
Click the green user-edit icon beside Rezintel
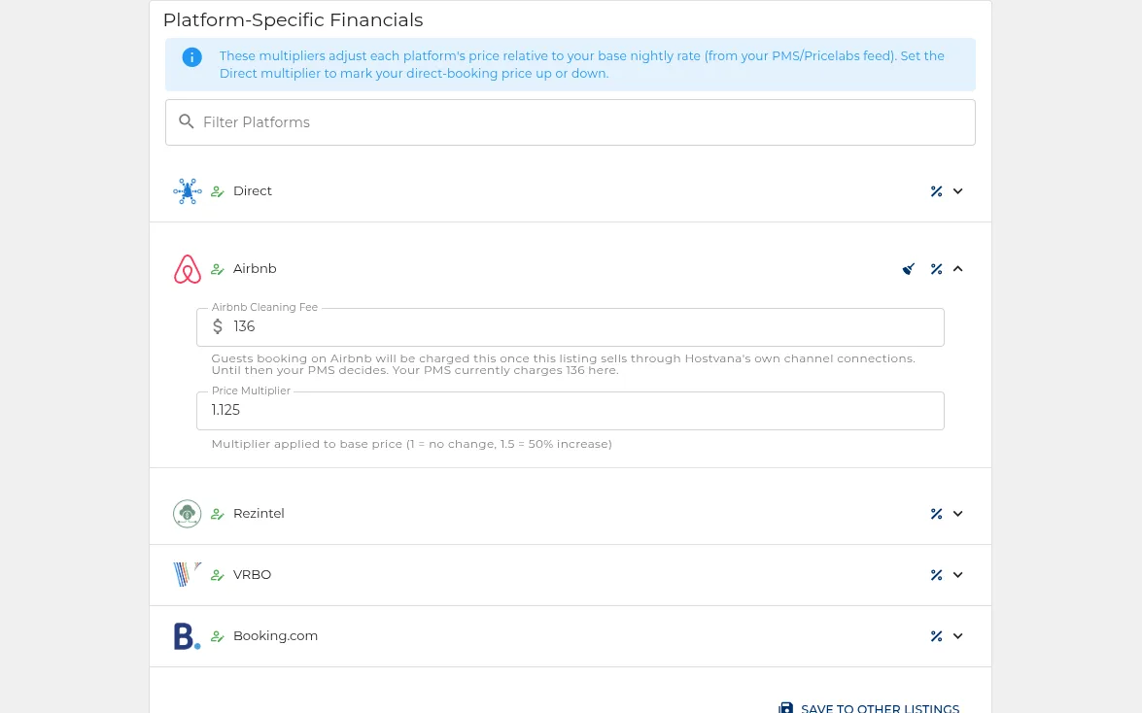click(217, 514)
